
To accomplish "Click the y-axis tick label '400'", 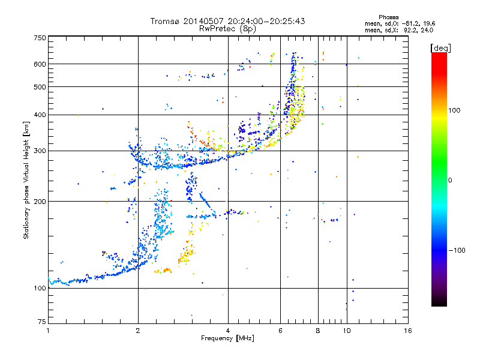I will coord(40,115).
